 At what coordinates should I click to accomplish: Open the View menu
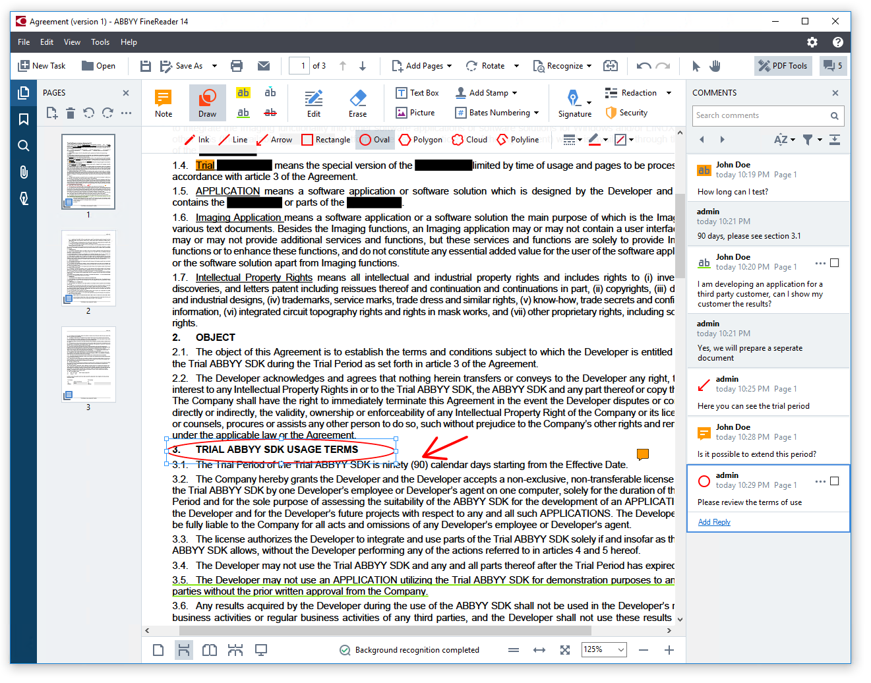coord(72,42)
